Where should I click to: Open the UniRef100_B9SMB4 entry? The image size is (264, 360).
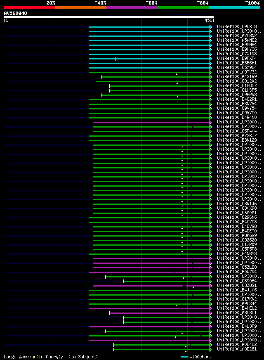click(x=237, y=45)
